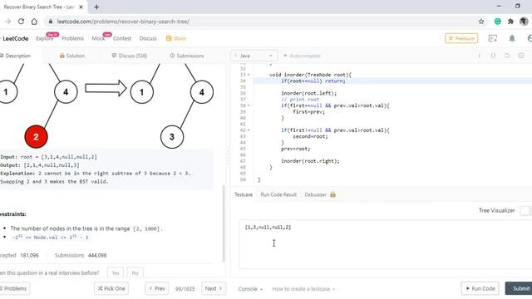The height and width of the screenshot is (299, 532).
Task: Select the Run Code Result tab
Action: pyautogui.click(x=278, y=194)
